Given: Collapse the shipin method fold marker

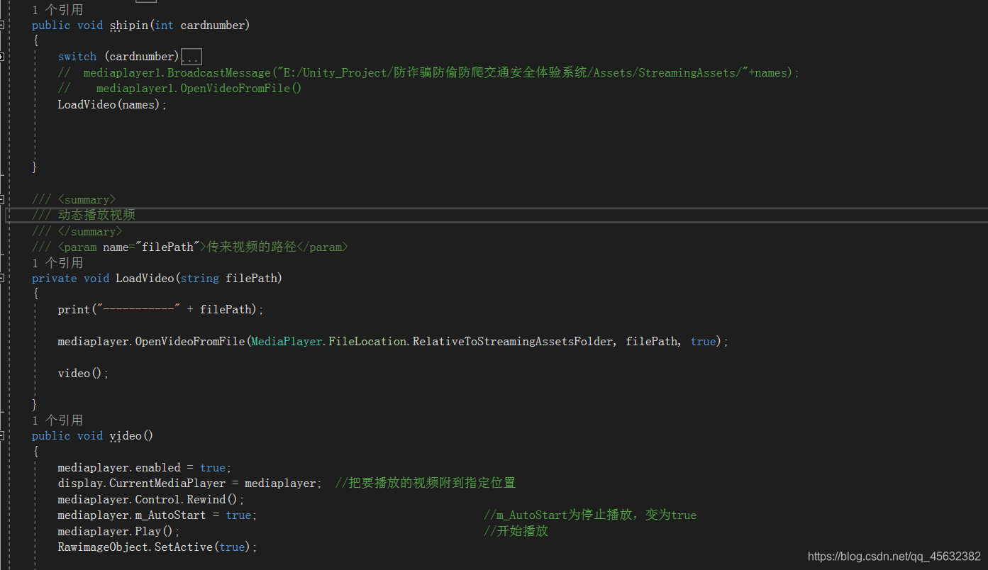Looking at the screenshot, I should [2, 25].
